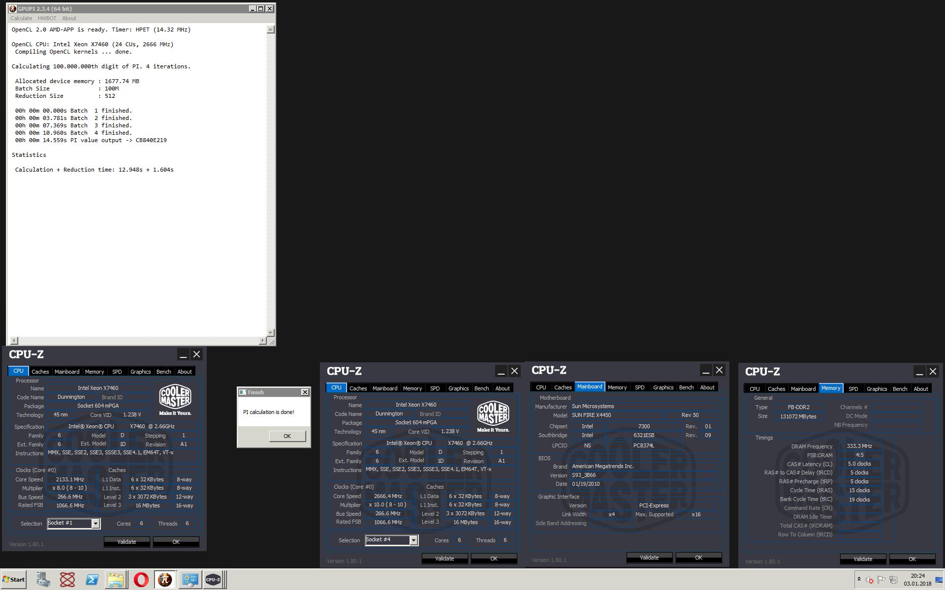This screenshot has width=945, height=590.
Task: Click GPUPI horizontal scroll left arrow
Action: coord(14,341)
